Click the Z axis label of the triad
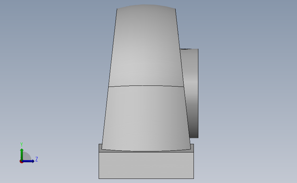This screenshot has height=183, width=297. point(37,159)
